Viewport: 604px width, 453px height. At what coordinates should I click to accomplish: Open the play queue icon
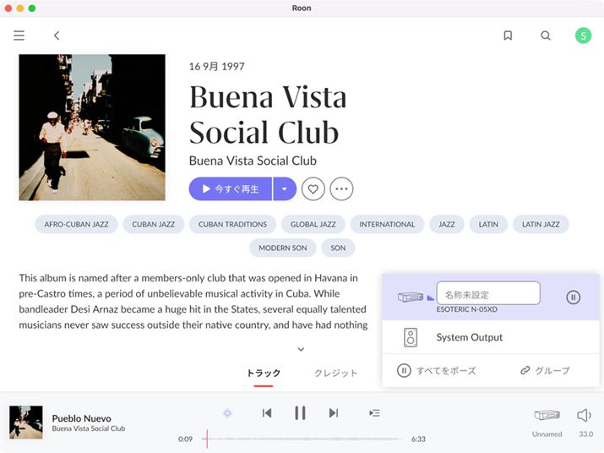click(x=374, y=412)
